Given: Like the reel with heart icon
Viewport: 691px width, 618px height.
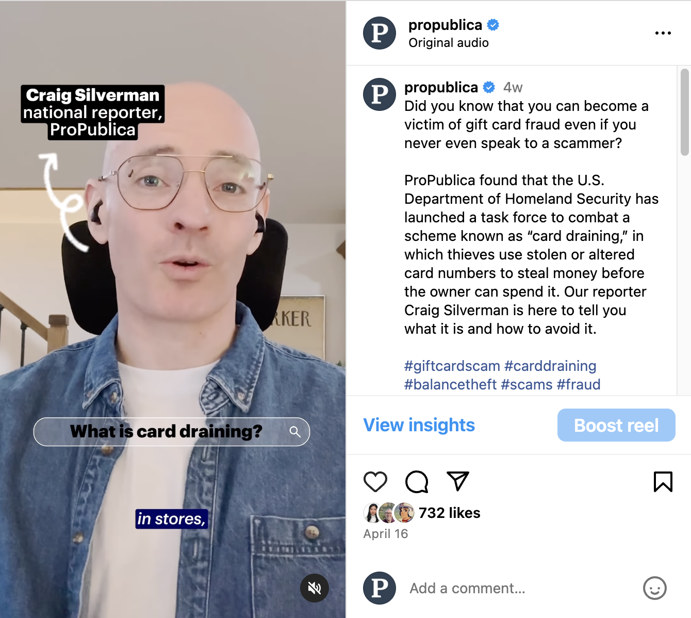Looking at the screenshot, I should click(x=375, y=482).
